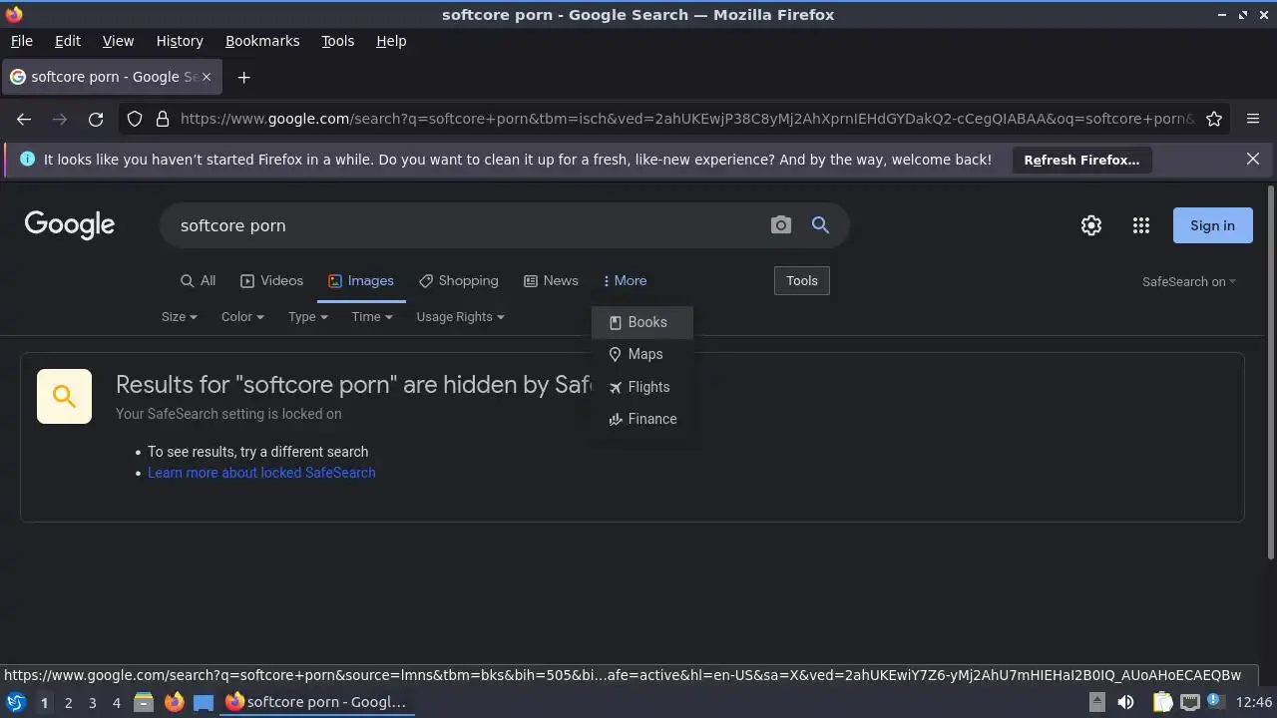1277x718 pixels.
Task: Open the Help menu
Action: click(x=391, y=41)
